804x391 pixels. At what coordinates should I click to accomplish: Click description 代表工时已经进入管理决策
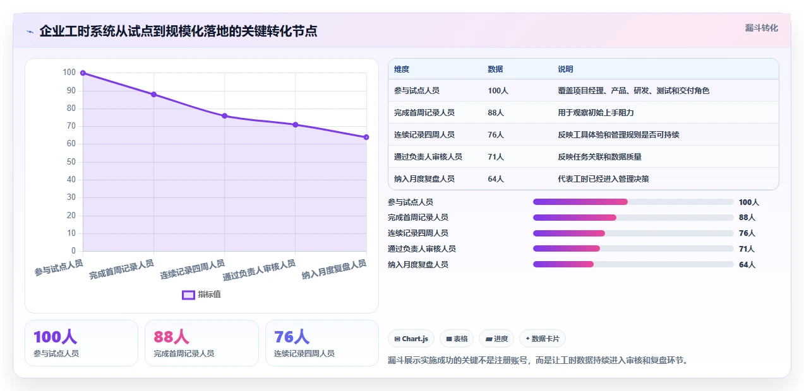(x=603, y=179)
